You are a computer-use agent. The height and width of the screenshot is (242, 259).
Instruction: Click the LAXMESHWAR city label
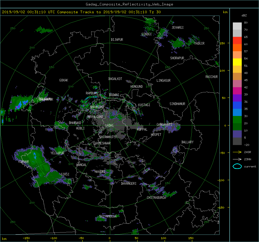coord(102,143)
